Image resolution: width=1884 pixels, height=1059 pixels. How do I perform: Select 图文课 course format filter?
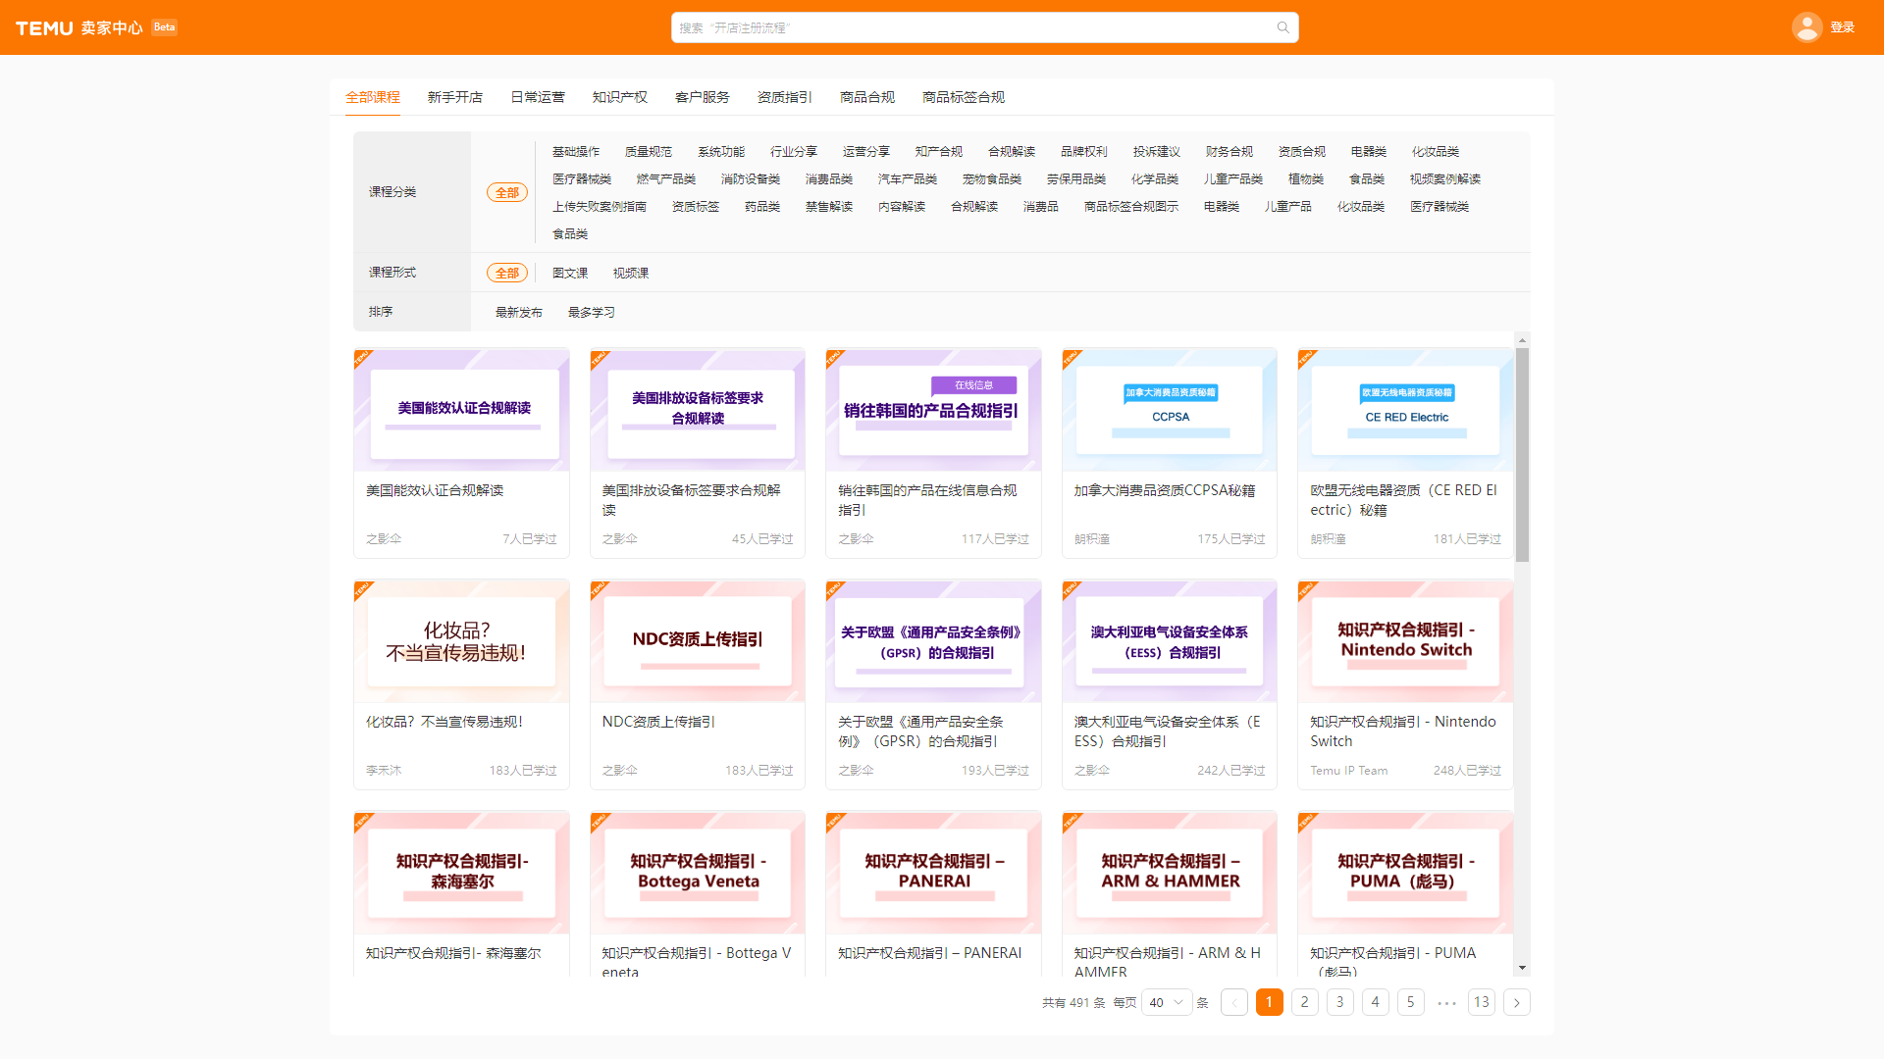(569, 273)
